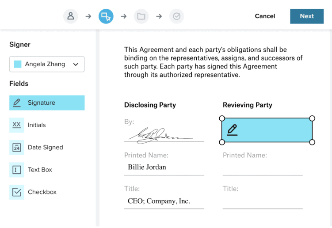The height and width of the screenshot is (228, 332).
Task: Click Angela Zhang's blue color swatch
Action: coord(18,64)
